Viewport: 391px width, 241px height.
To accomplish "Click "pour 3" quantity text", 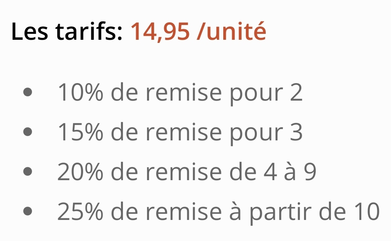I will coord(266,133).
